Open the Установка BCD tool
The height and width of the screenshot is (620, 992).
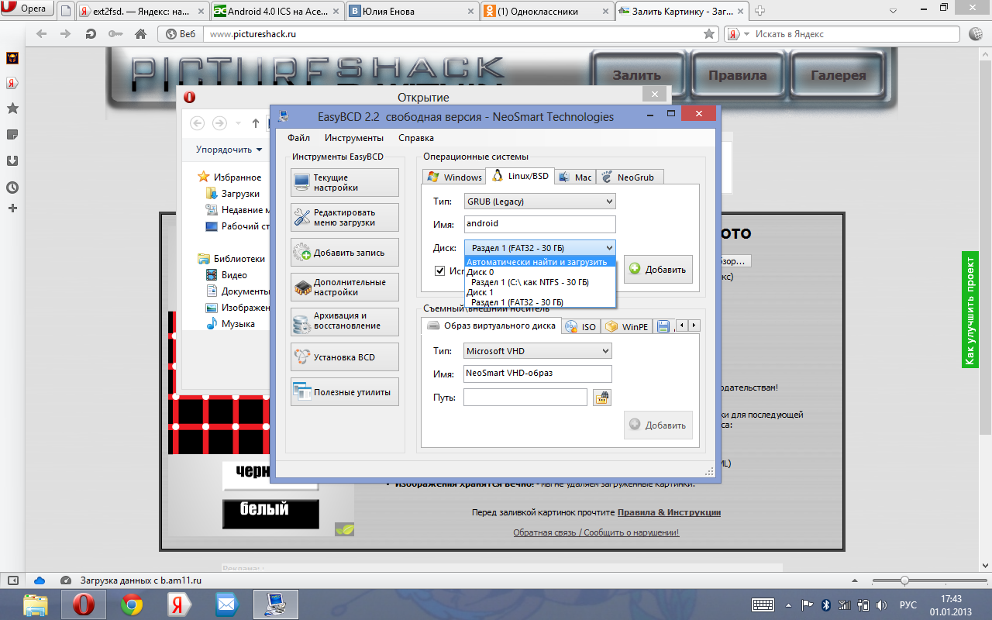click(345, 357)
